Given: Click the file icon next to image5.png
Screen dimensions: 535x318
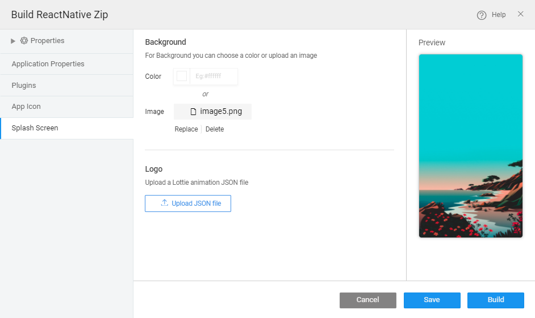Looking at the screenshot, I should click(x=193, y=112).
